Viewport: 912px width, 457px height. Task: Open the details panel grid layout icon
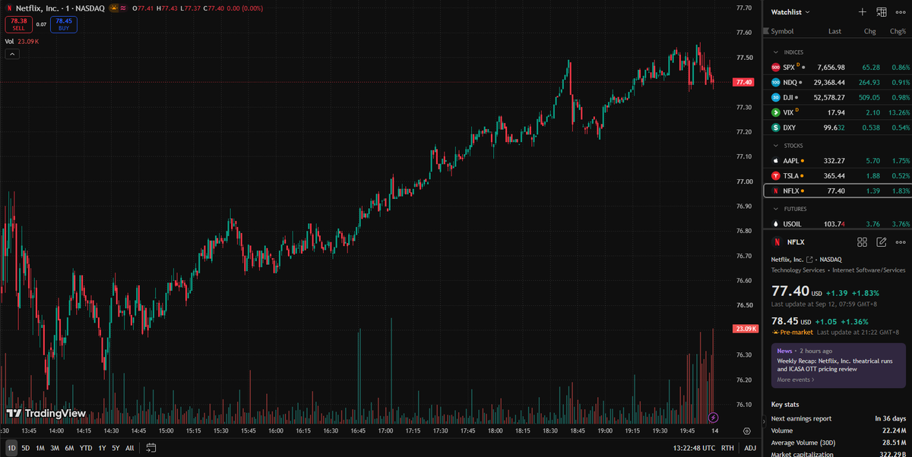coord(863,242)
